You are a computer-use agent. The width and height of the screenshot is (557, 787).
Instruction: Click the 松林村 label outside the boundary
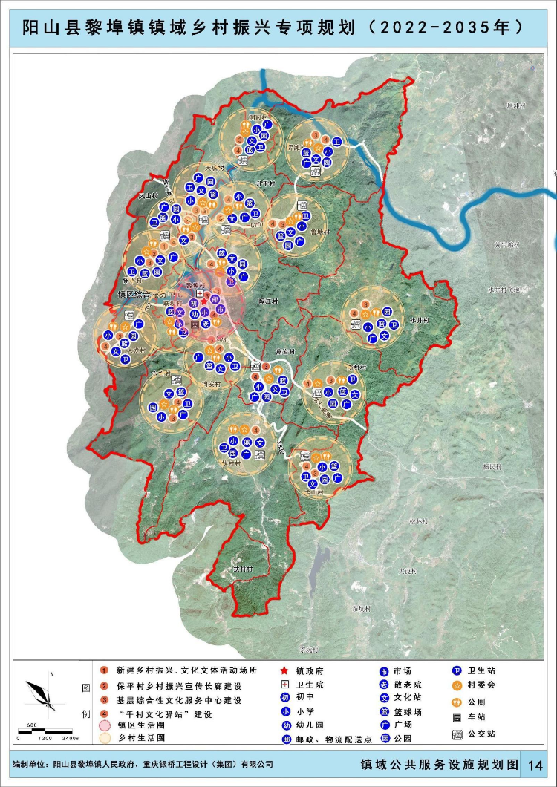coord(419,521)
